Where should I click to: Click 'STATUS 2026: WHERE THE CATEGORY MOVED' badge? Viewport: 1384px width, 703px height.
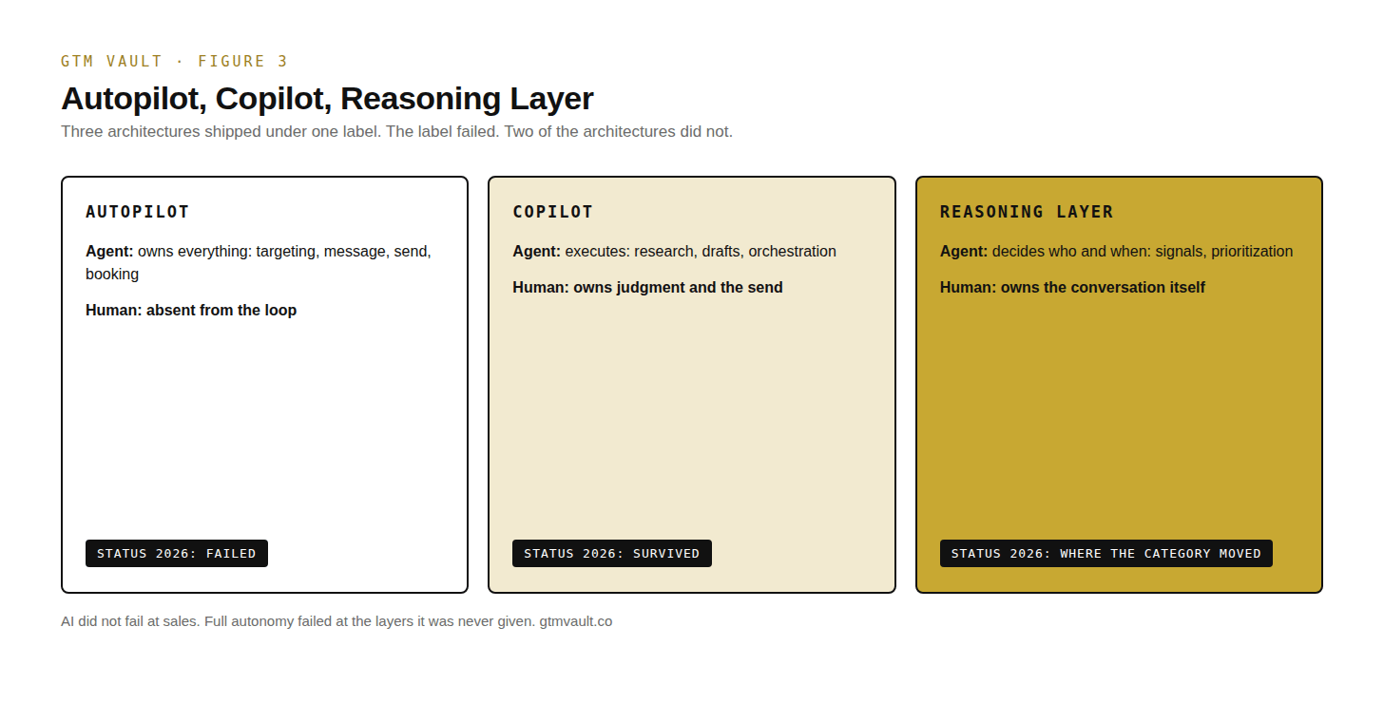tap(1106, 554)
